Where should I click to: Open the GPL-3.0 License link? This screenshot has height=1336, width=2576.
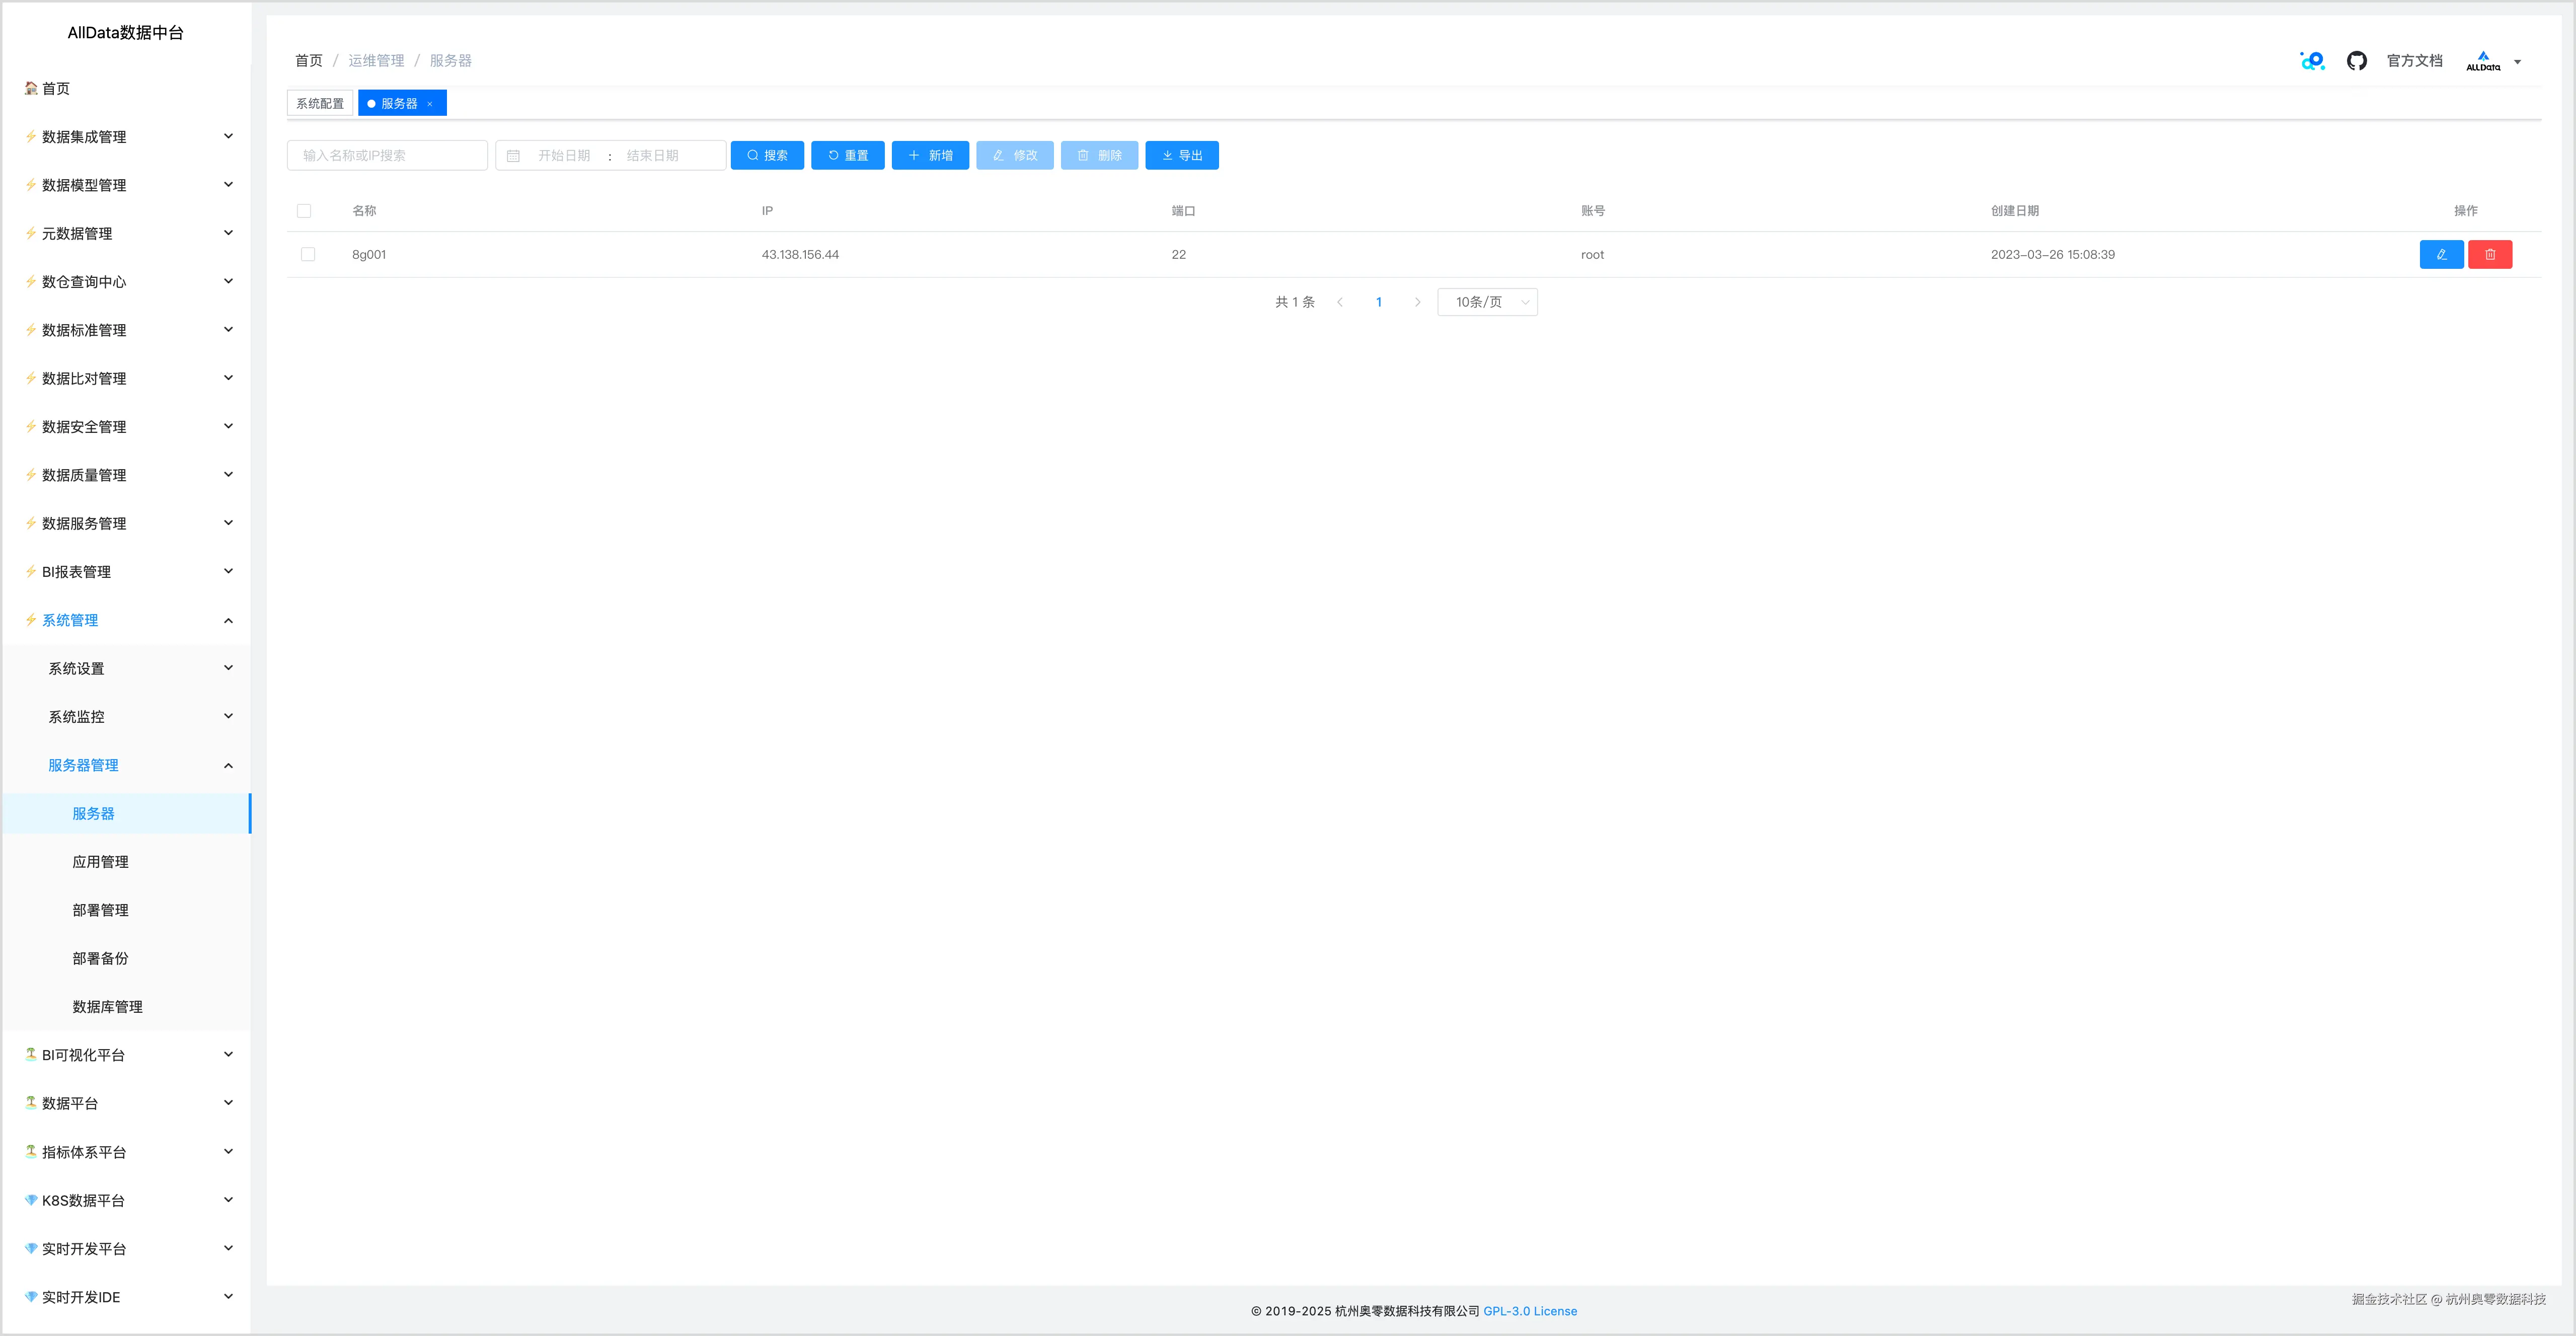(1529, 1311)
